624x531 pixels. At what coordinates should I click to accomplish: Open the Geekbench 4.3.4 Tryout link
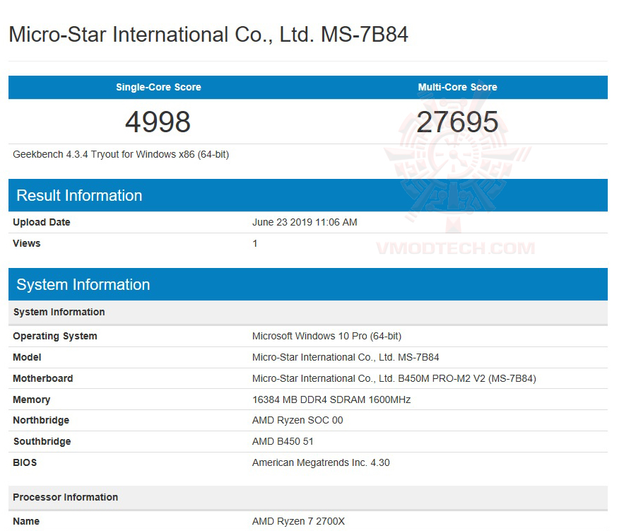[121, 154]
